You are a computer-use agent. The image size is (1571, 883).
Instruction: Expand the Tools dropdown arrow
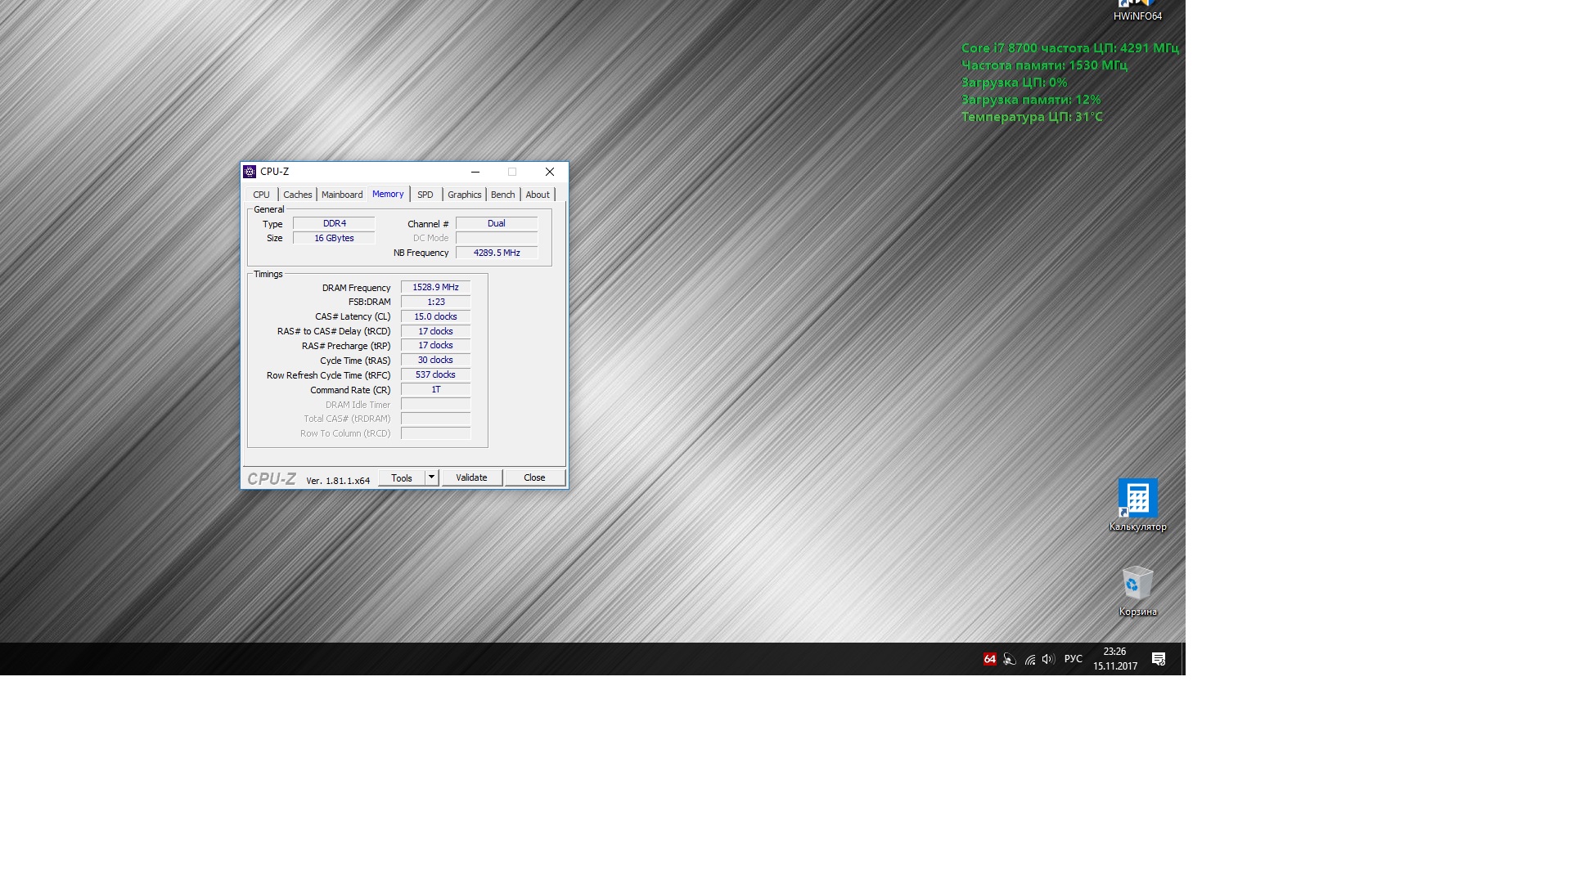coord(431,477)
